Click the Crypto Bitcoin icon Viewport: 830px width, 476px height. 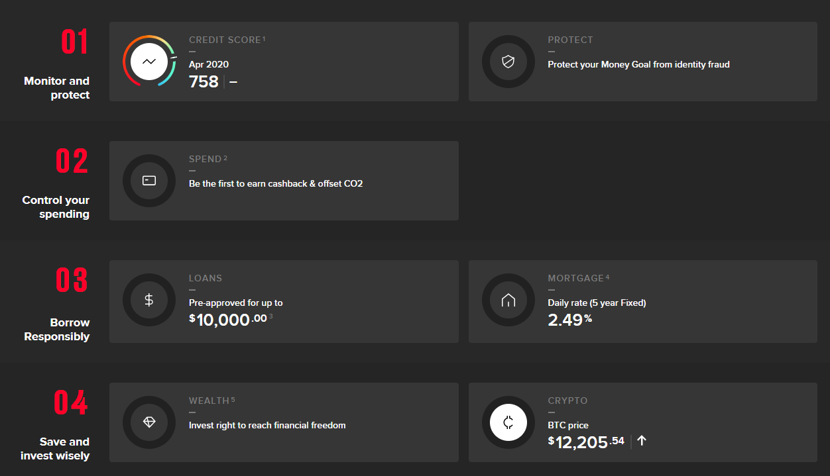coord(508,422)
